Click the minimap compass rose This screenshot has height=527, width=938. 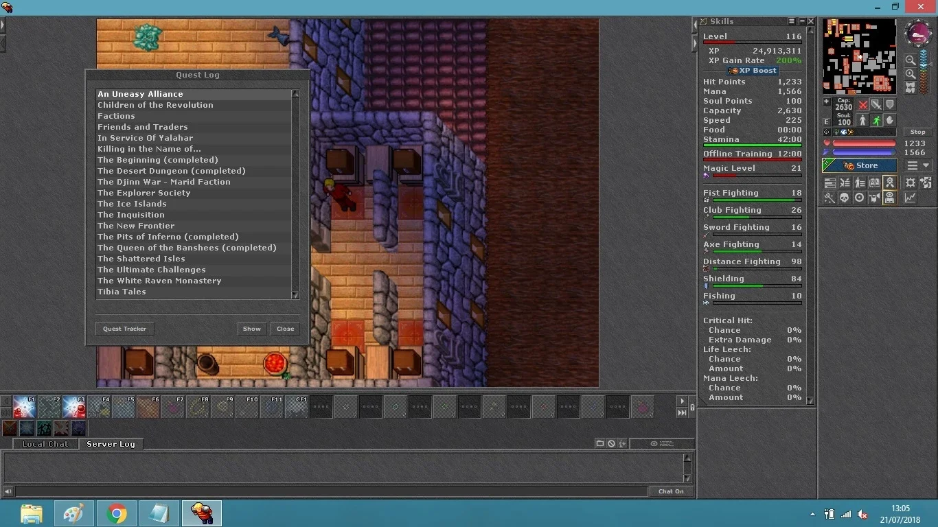pos(918,34)
